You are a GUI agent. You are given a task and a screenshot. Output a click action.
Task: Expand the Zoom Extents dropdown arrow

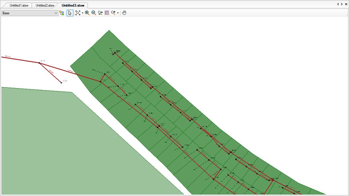[x=83, y=13]
